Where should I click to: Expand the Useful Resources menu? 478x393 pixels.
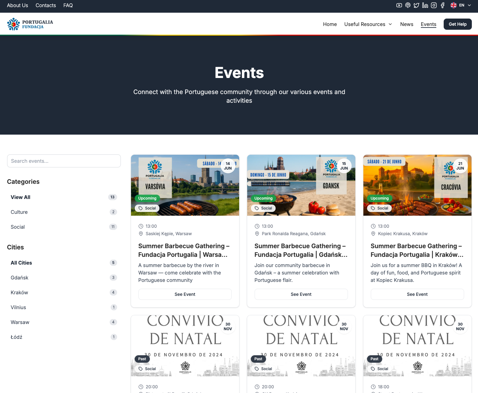[x=368, y=24]
